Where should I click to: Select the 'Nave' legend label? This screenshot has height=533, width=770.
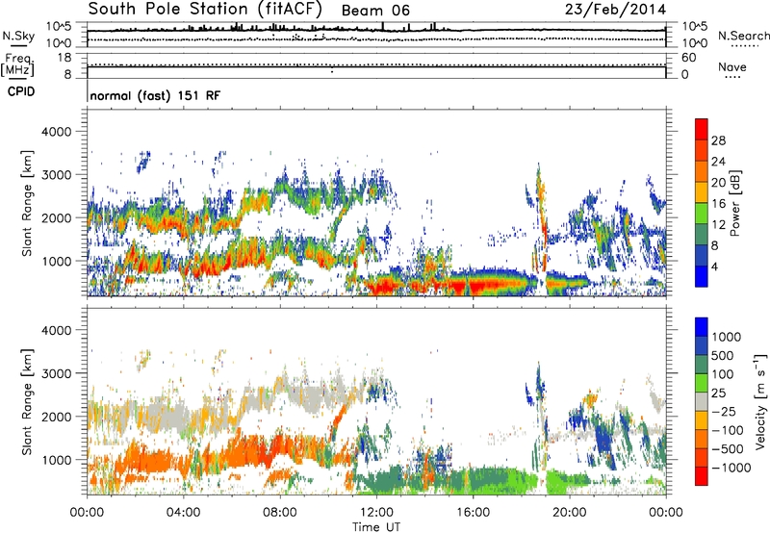pyautogui.click(x=732, y=66)
